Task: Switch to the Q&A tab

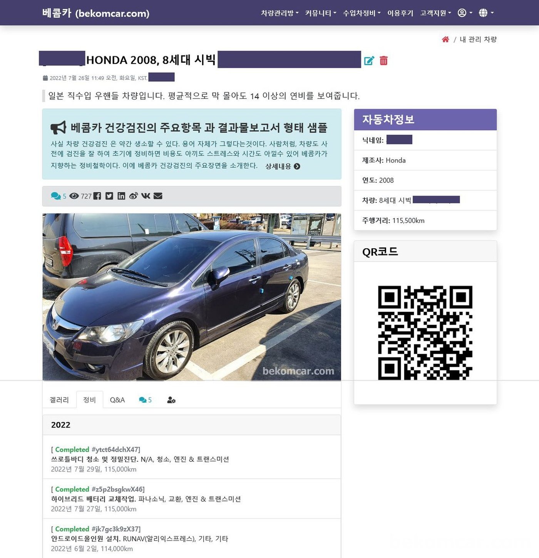Action: pos(117,400)
